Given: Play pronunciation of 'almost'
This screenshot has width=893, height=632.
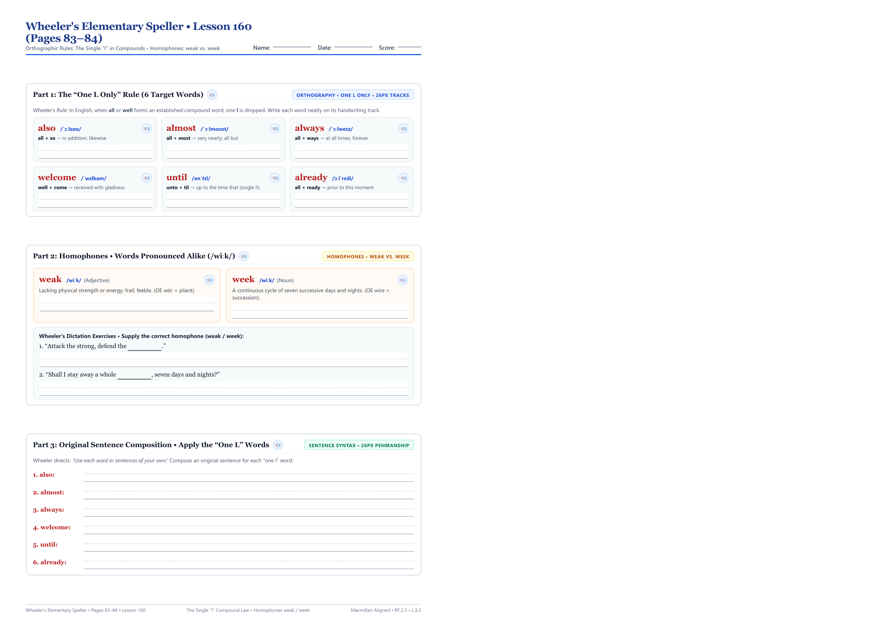Looking at the screenshot, I should pos(275,128).
